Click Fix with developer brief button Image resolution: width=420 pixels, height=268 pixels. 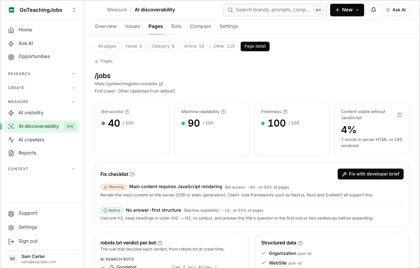click(371, 174)
